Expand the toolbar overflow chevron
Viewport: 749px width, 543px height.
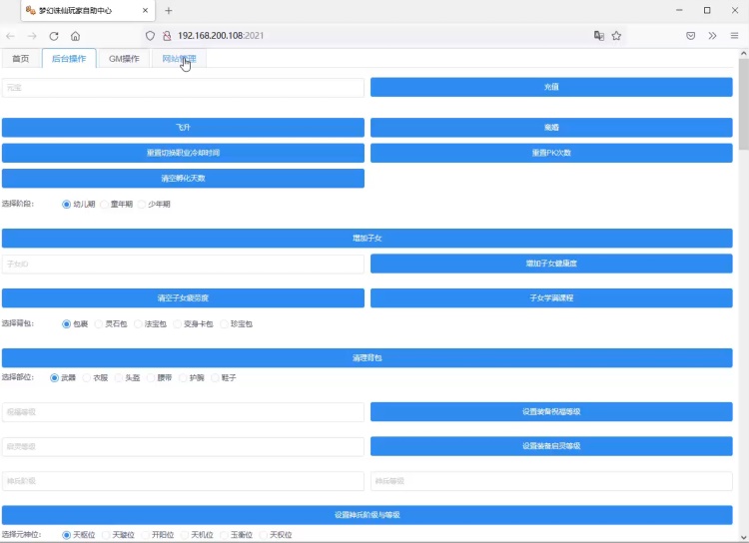tap(712, 35)
